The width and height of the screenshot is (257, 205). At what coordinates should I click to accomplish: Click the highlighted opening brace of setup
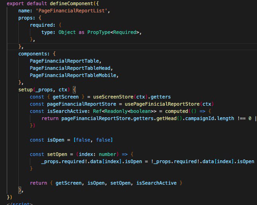click(74, 90)
